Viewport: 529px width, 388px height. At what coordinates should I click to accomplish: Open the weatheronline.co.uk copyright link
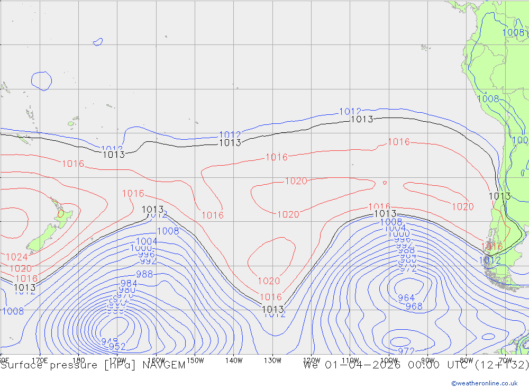click(x=484, y=383)
